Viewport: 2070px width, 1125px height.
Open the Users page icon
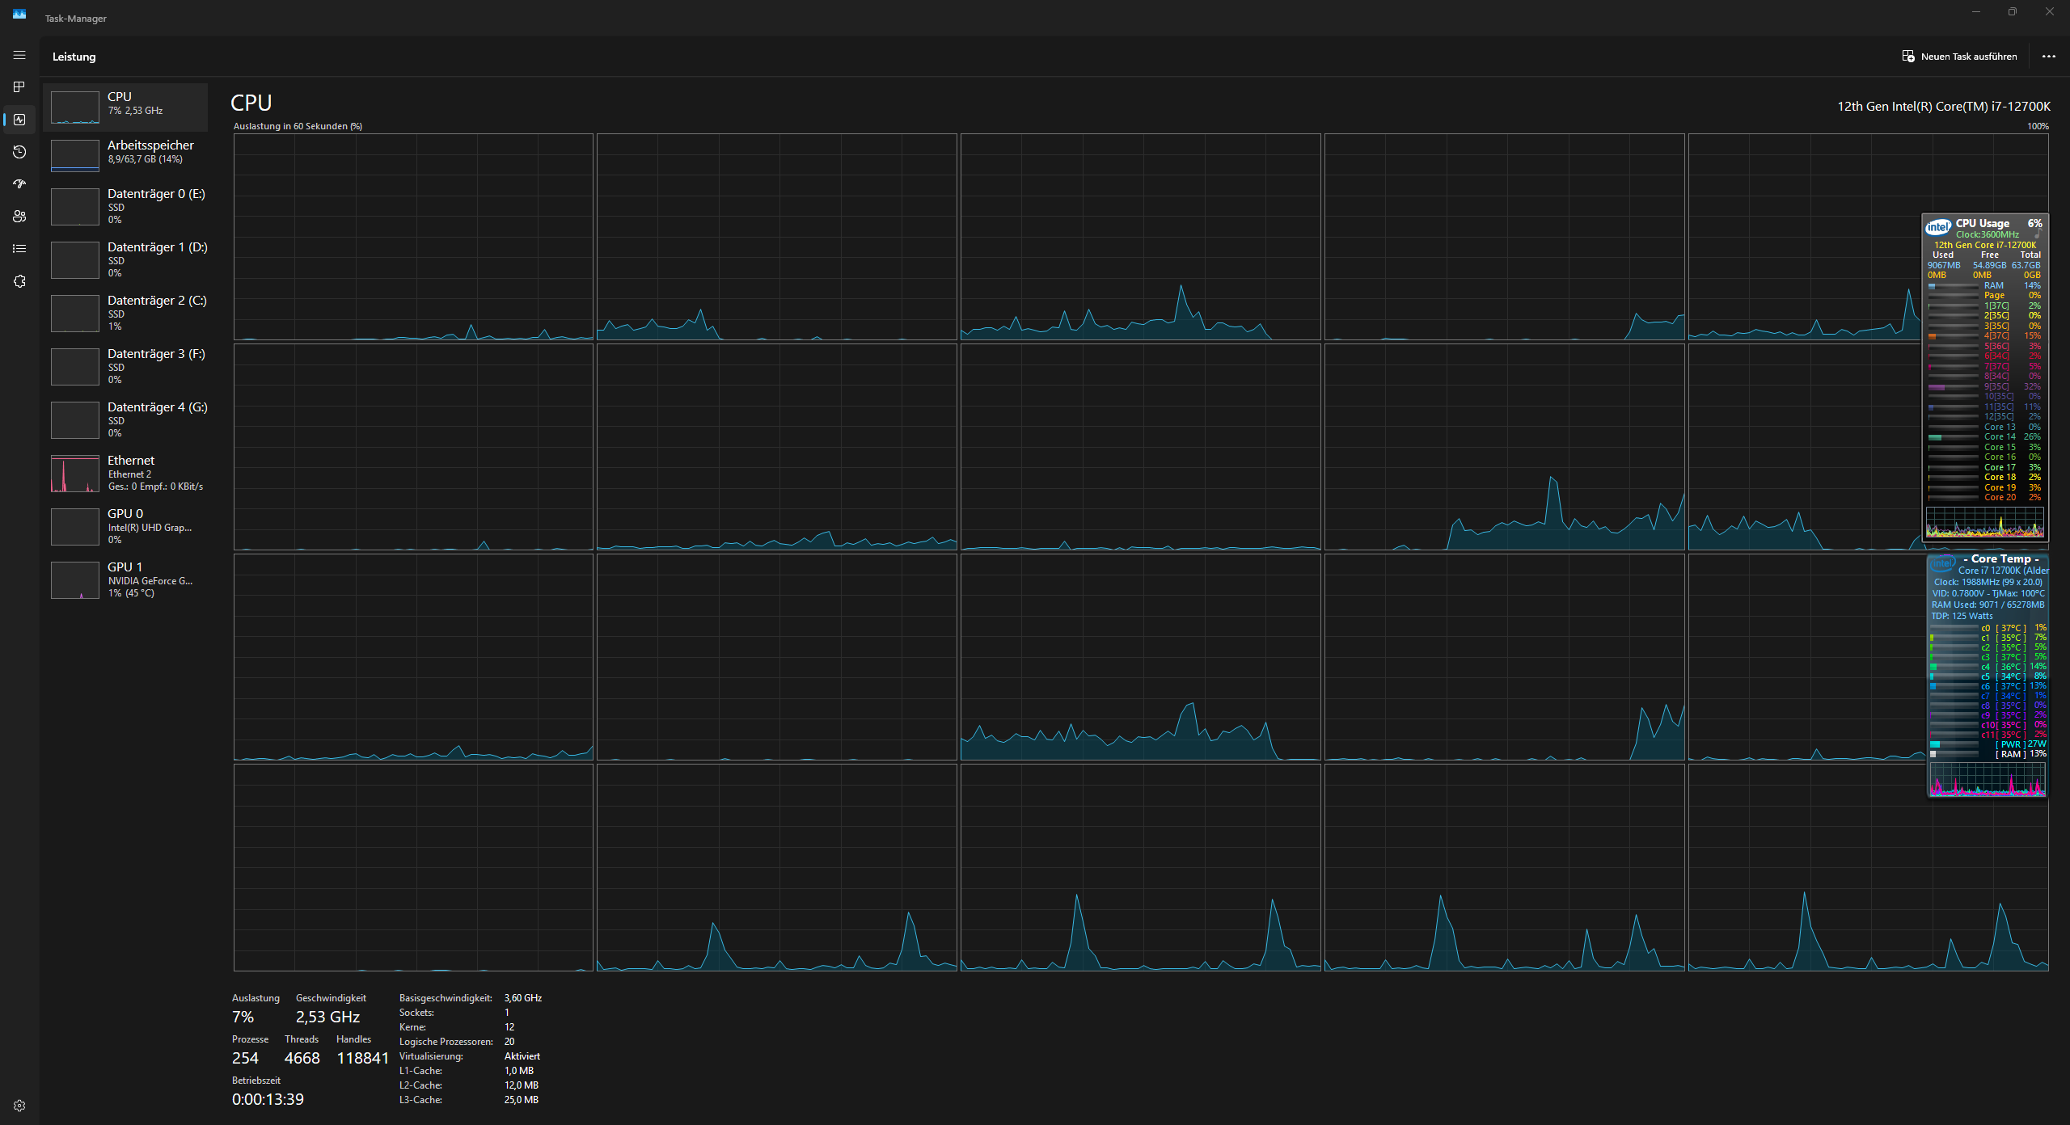[19, 217]
